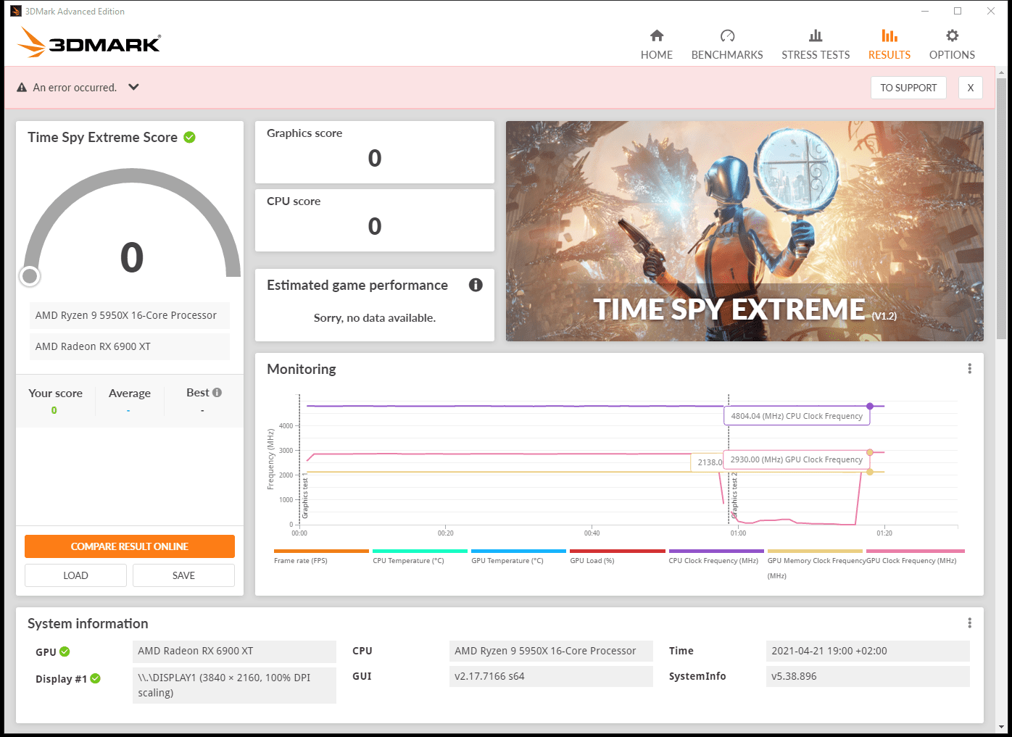Click the TO SUPPORT button
The image size is (1012, 737).
908,88
